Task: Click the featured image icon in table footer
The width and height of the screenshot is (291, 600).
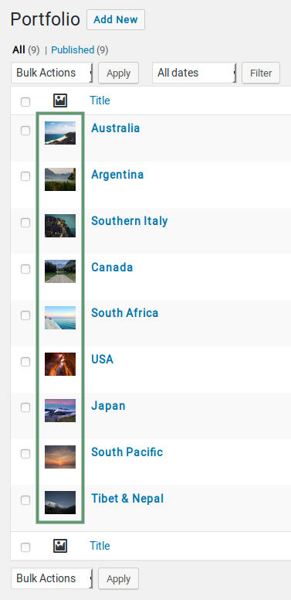Action: pos(60,546)
